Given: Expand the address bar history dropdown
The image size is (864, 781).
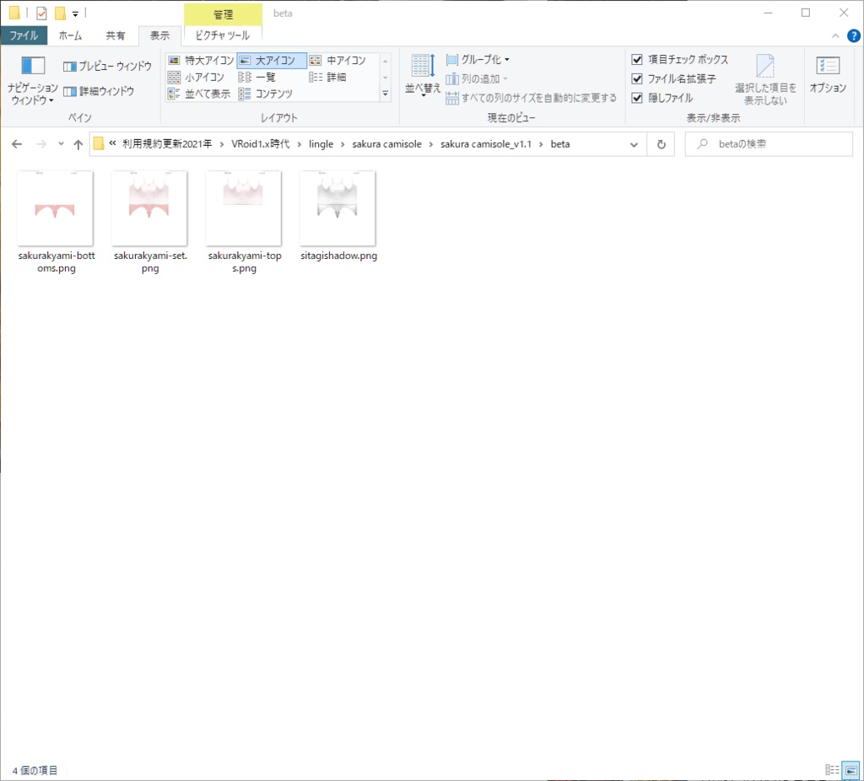Looking at the screenshot, I should pos(634,145).
